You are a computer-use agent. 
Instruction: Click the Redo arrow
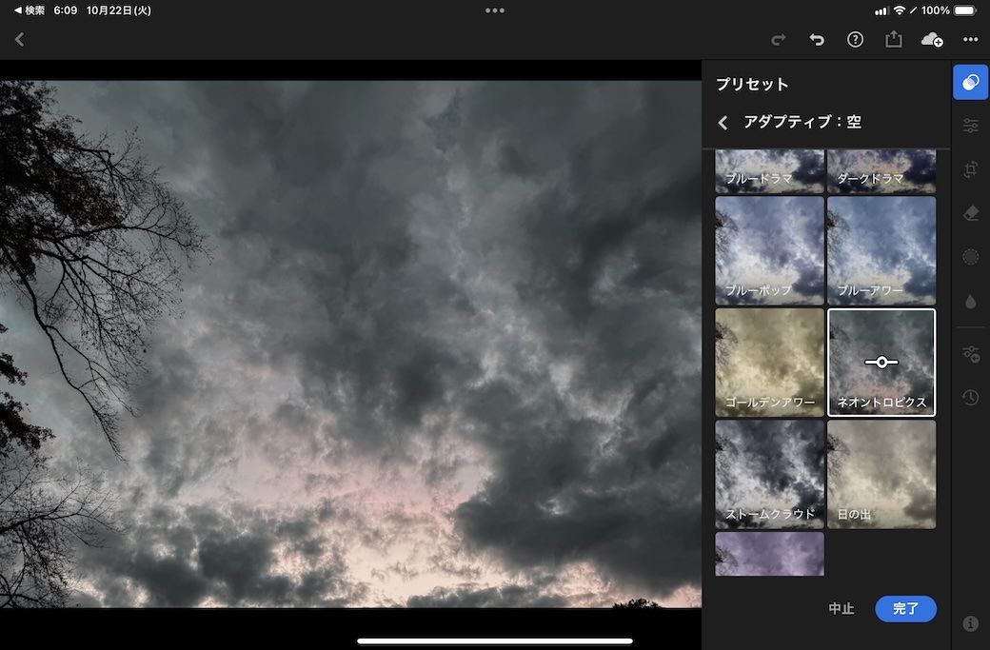pos(779,39)
